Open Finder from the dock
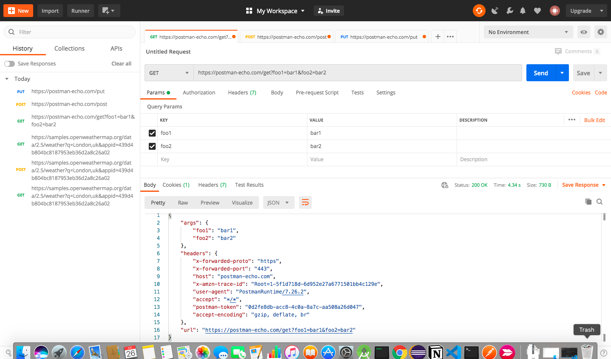Image resolution: width=611 pixels, height=359 pixels. (23, 352)
